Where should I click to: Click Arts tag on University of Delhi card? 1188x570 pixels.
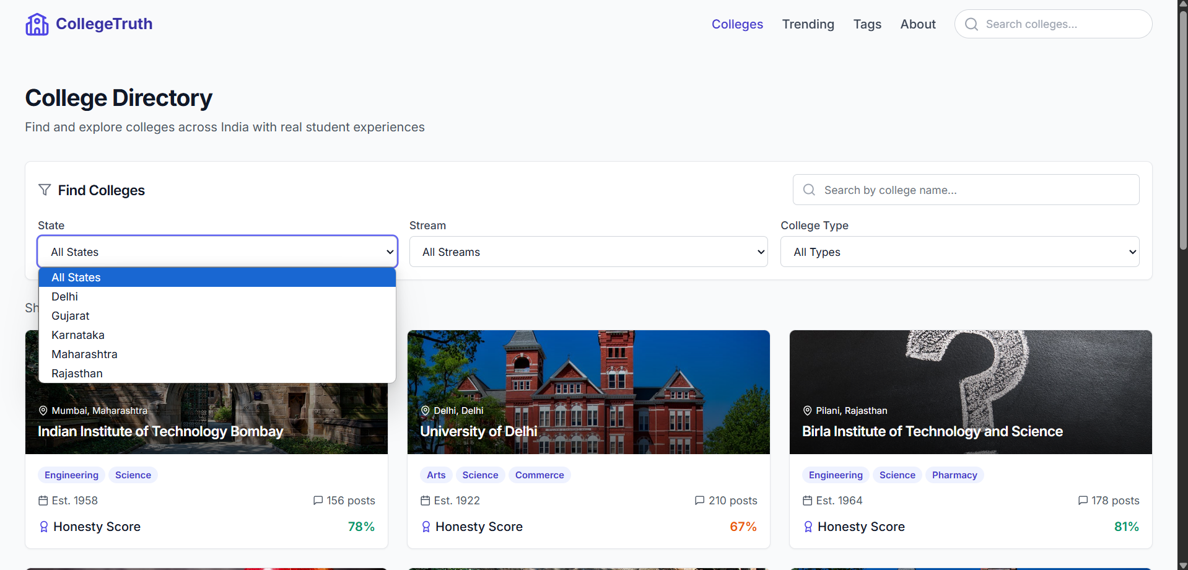pyautogui.click(x=436, y=475)
